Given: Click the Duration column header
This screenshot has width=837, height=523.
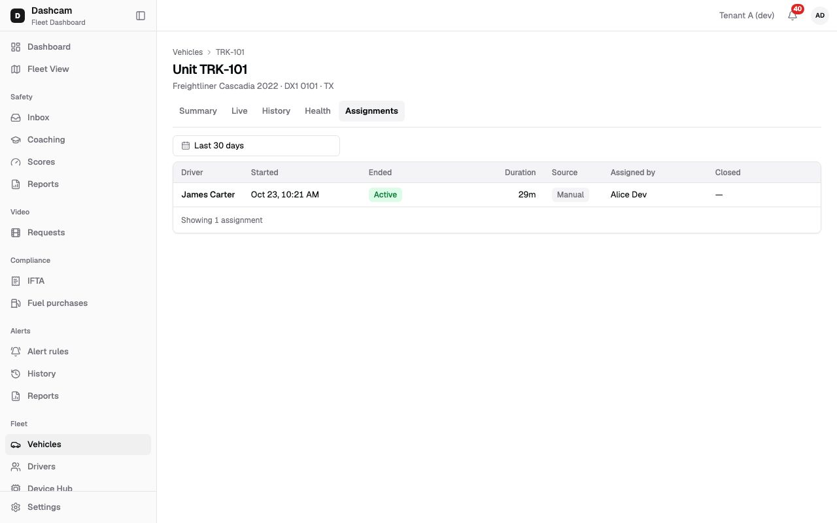Looking at the screenshot, I should (521, 173).
